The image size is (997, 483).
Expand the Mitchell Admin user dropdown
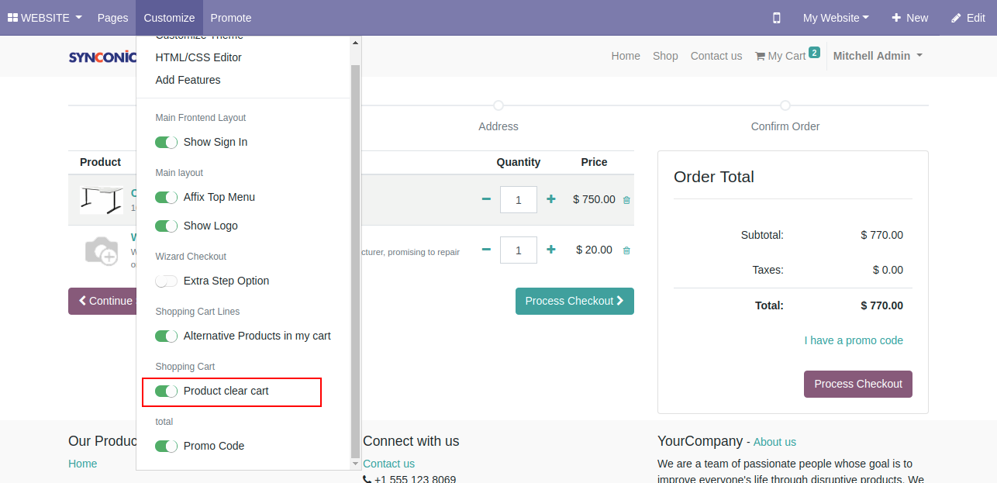[x=878, y=56]
